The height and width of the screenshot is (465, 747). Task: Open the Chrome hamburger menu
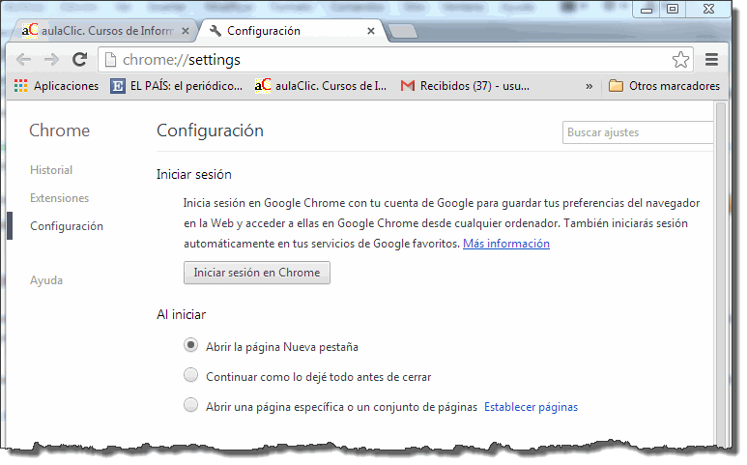[712, 60]
